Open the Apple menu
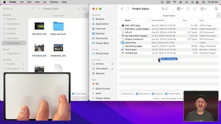221x124 pixels. pos(4,2)
